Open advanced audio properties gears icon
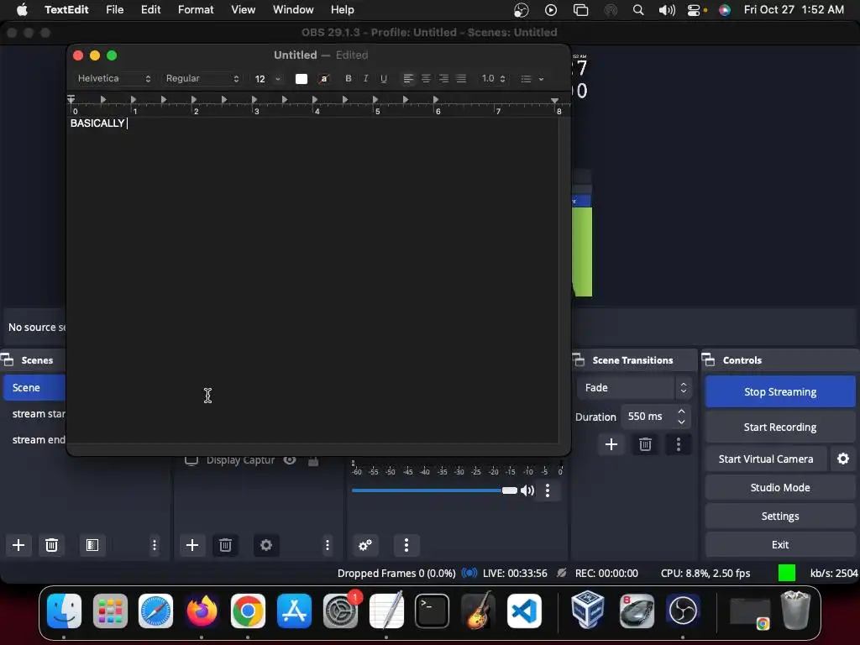Image resolution: width=860 pixels, height=645 pixels. tap(365, 545)
